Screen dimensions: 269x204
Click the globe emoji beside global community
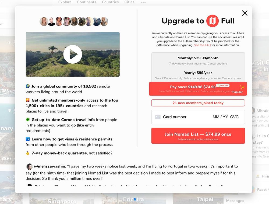28,86
